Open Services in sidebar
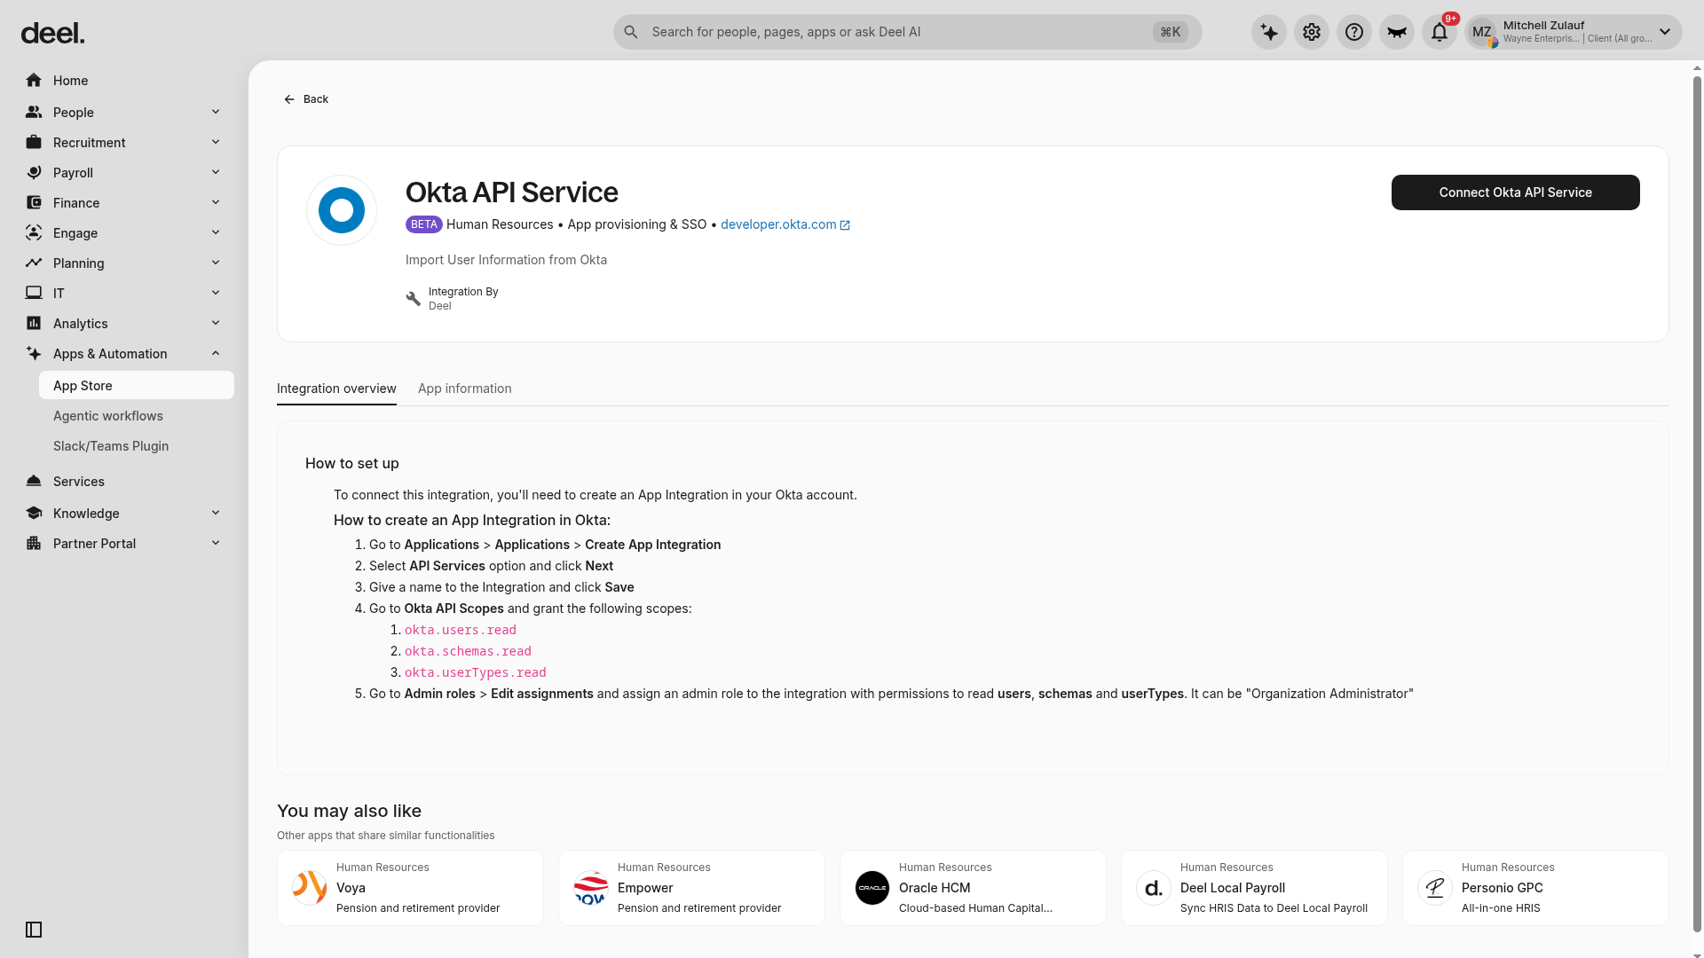 124,482
